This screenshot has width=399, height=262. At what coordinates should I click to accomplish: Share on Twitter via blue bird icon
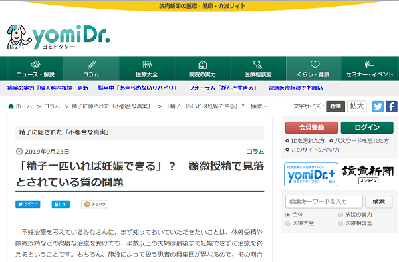click(378, 106)
